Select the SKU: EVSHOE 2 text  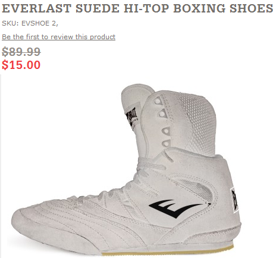point(30,23)
